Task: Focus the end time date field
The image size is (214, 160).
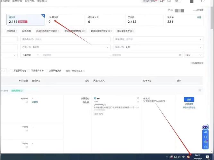Action: point(145,55)
